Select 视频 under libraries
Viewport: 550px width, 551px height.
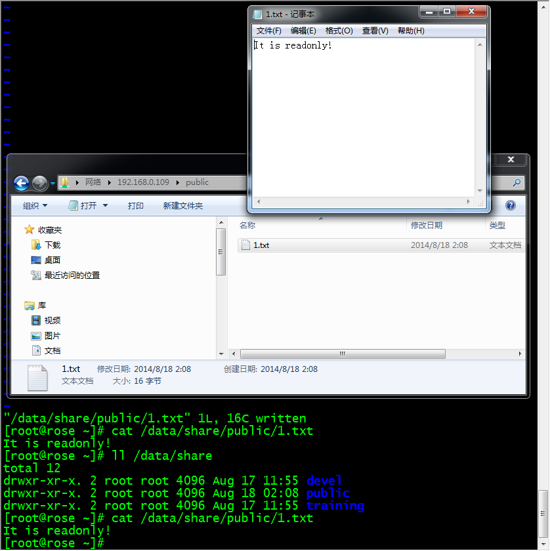53,321
